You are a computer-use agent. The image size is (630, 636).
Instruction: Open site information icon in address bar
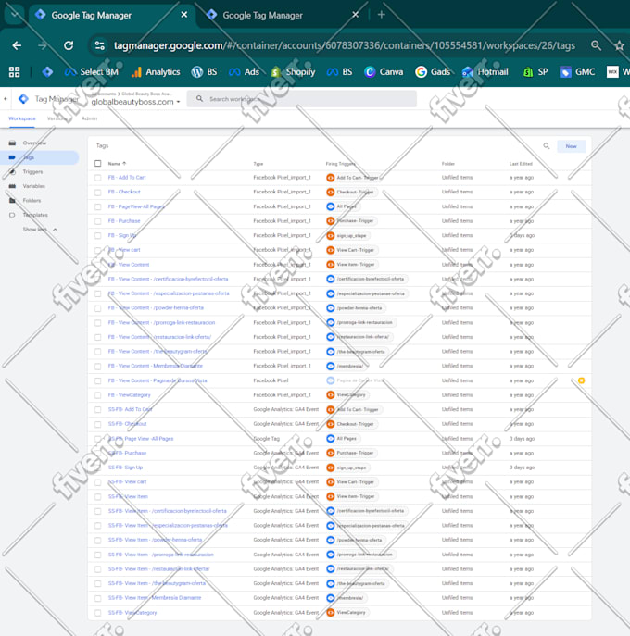pyautogui.click(x=100, y=45)
